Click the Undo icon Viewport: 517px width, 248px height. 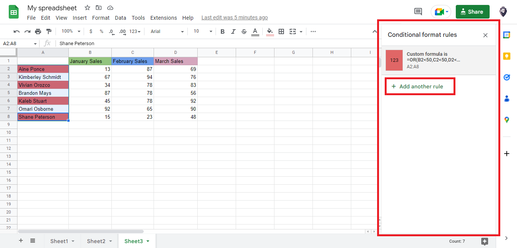(x=17, y=31)
